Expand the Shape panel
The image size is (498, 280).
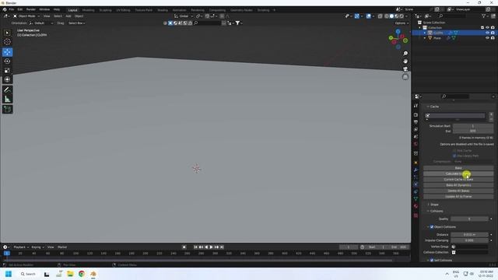point(428,205)
